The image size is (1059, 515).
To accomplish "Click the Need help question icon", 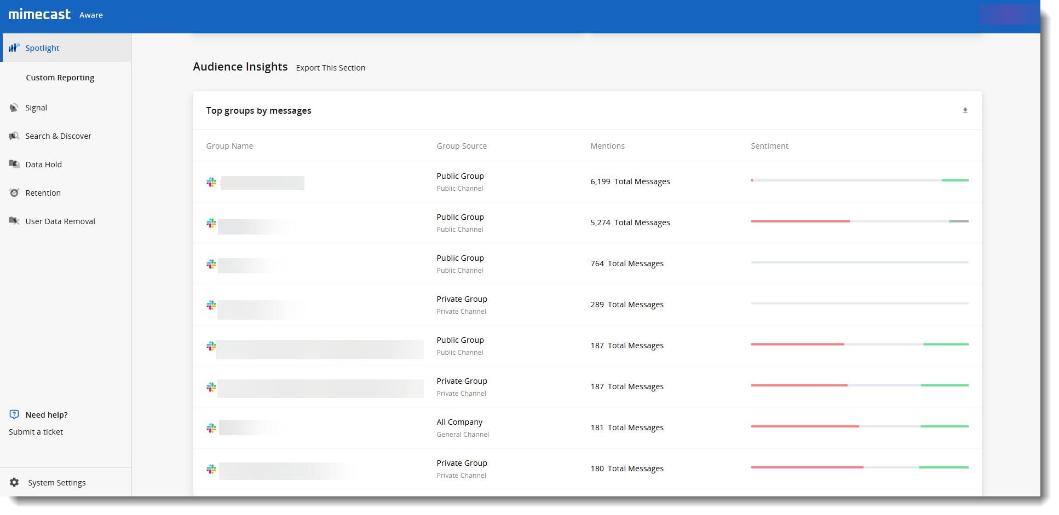I will click(x=14, y=414).
